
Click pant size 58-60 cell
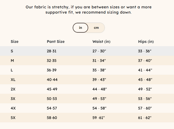point(52,118)
